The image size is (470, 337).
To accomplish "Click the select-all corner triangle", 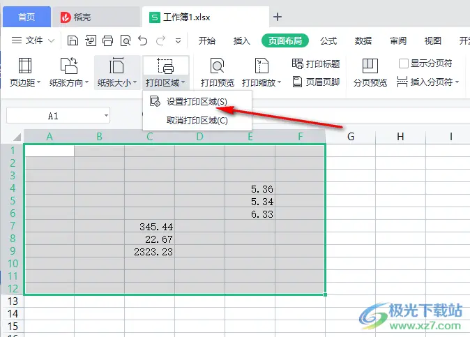I will (x=17, y=137).
